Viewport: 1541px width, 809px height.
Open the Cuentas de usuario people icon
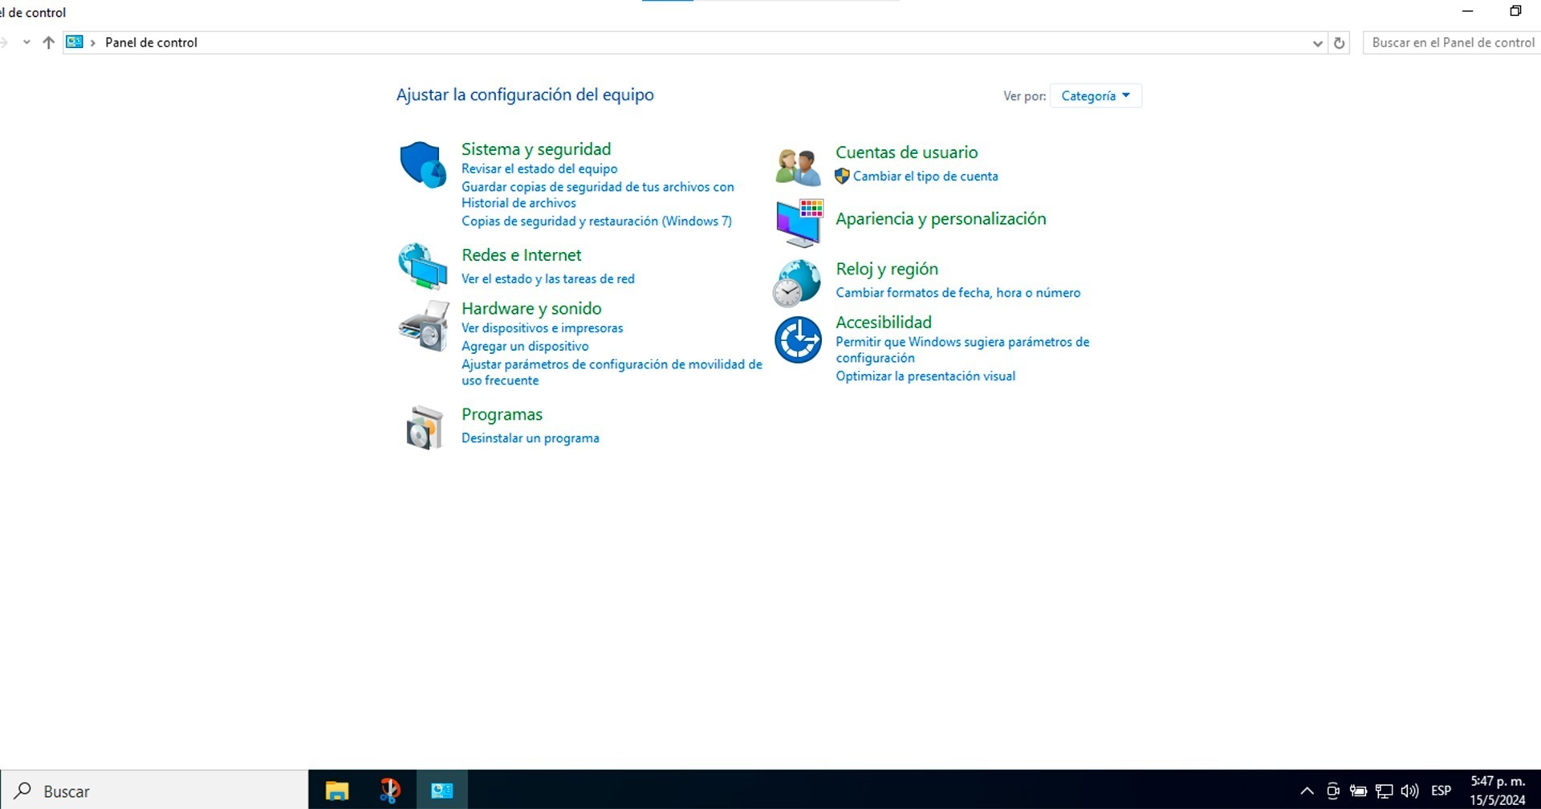[x=798, y=166]
